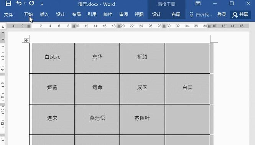
Task: Open the 文件 menu
Action: pyautogui.click(x=8, y=15)
